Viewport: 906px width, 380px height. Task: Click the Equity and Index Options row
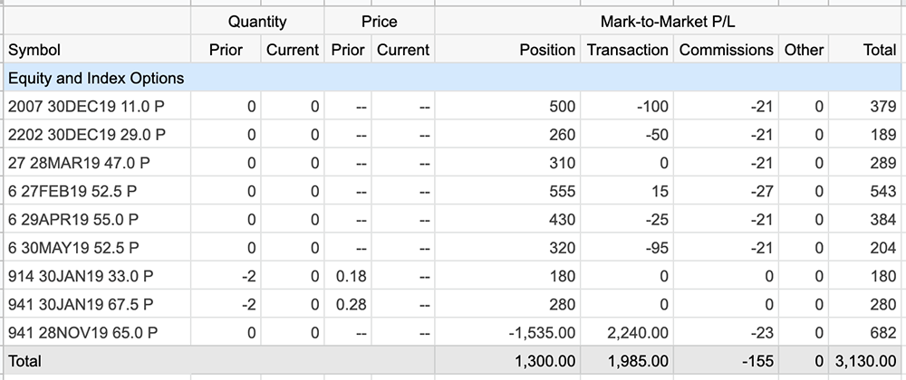[x=453, y=78]
